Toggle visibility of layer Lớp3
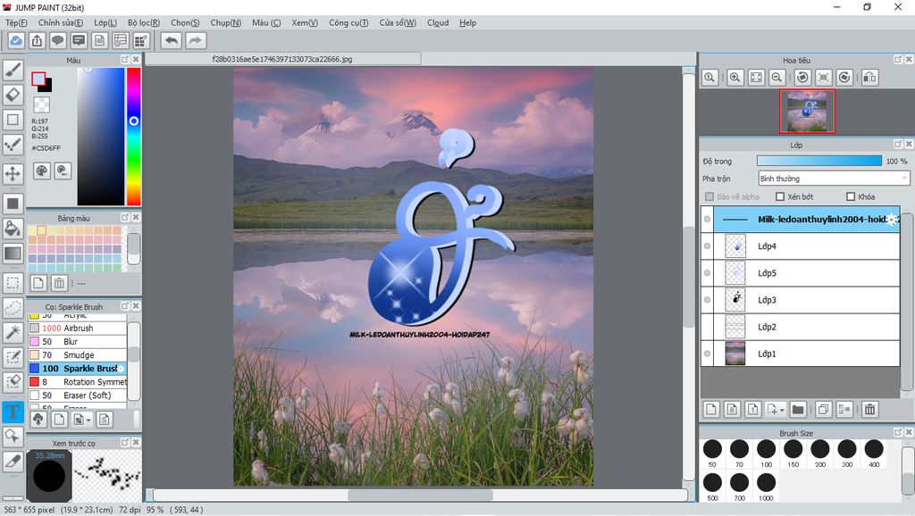This screenshot has height=516, width=915. coord(708,300)
